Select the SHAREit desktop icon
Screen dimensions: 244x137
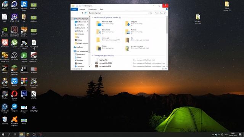[x=14, y=82]
